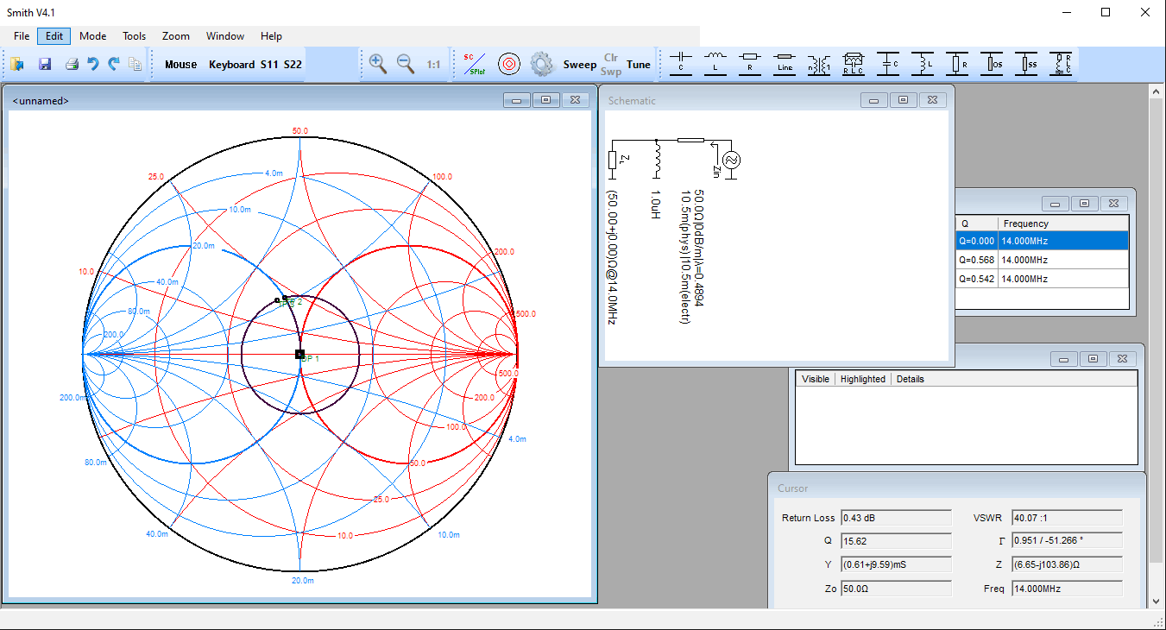
Task: Insert series transmission Line element
Action: pyautogui.click(x=785, y=64)
